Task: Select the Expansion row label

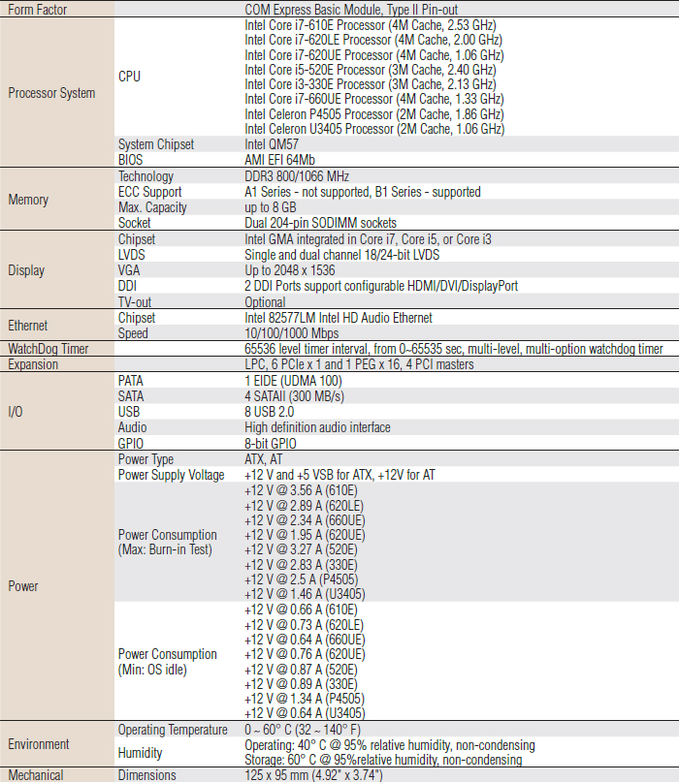Action: tap(33, 365)
